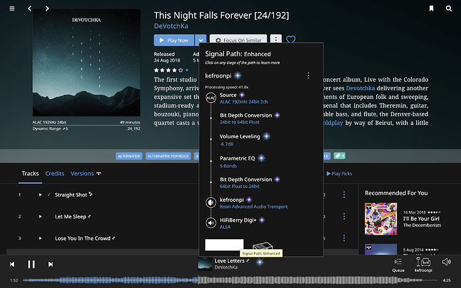Viewport: 461px width, 288px height.
Task: Click the Devotchka link in album review
Action: [360, 88]
